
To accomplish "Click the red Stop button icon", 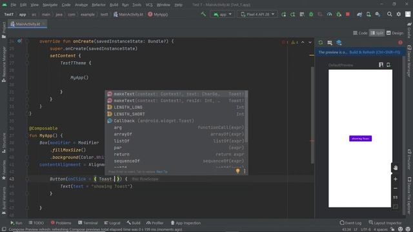I will pyautogui.click(x=348, y=14).
